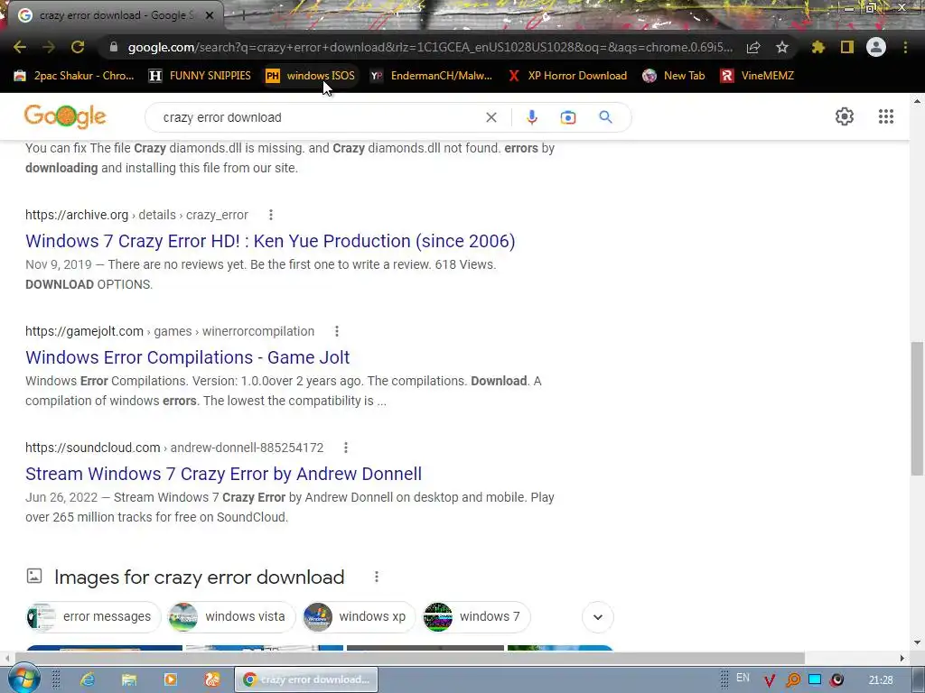Click the taskbar clock showing 21:28
Viewport: 925px width, 693px height.
[x=881, y=680]
